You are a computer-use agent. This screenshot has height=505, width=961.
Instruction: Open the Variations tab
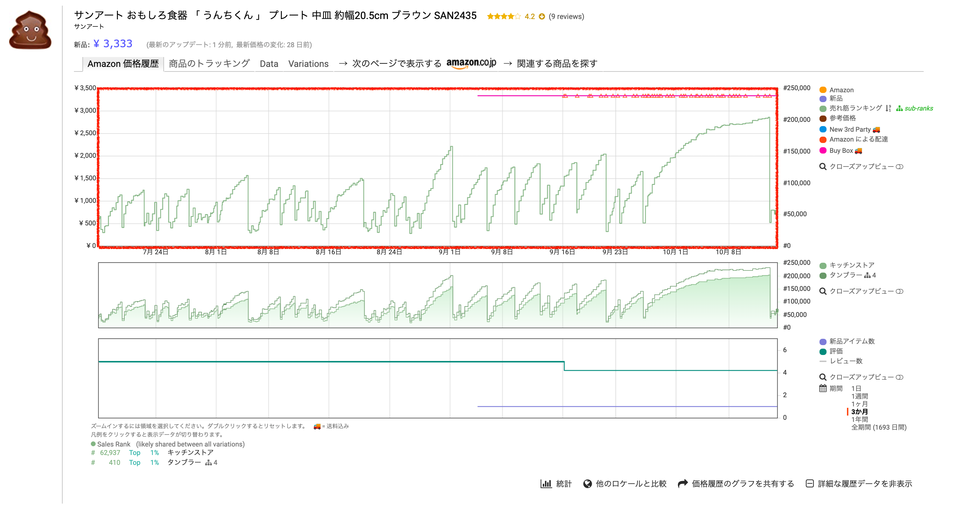click(308, 64)
